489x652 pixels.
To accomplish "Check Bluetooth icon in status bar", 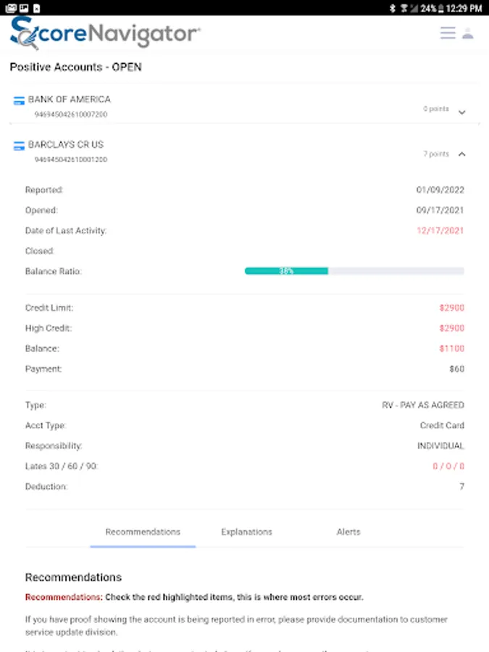I will [x=392, y=8].
